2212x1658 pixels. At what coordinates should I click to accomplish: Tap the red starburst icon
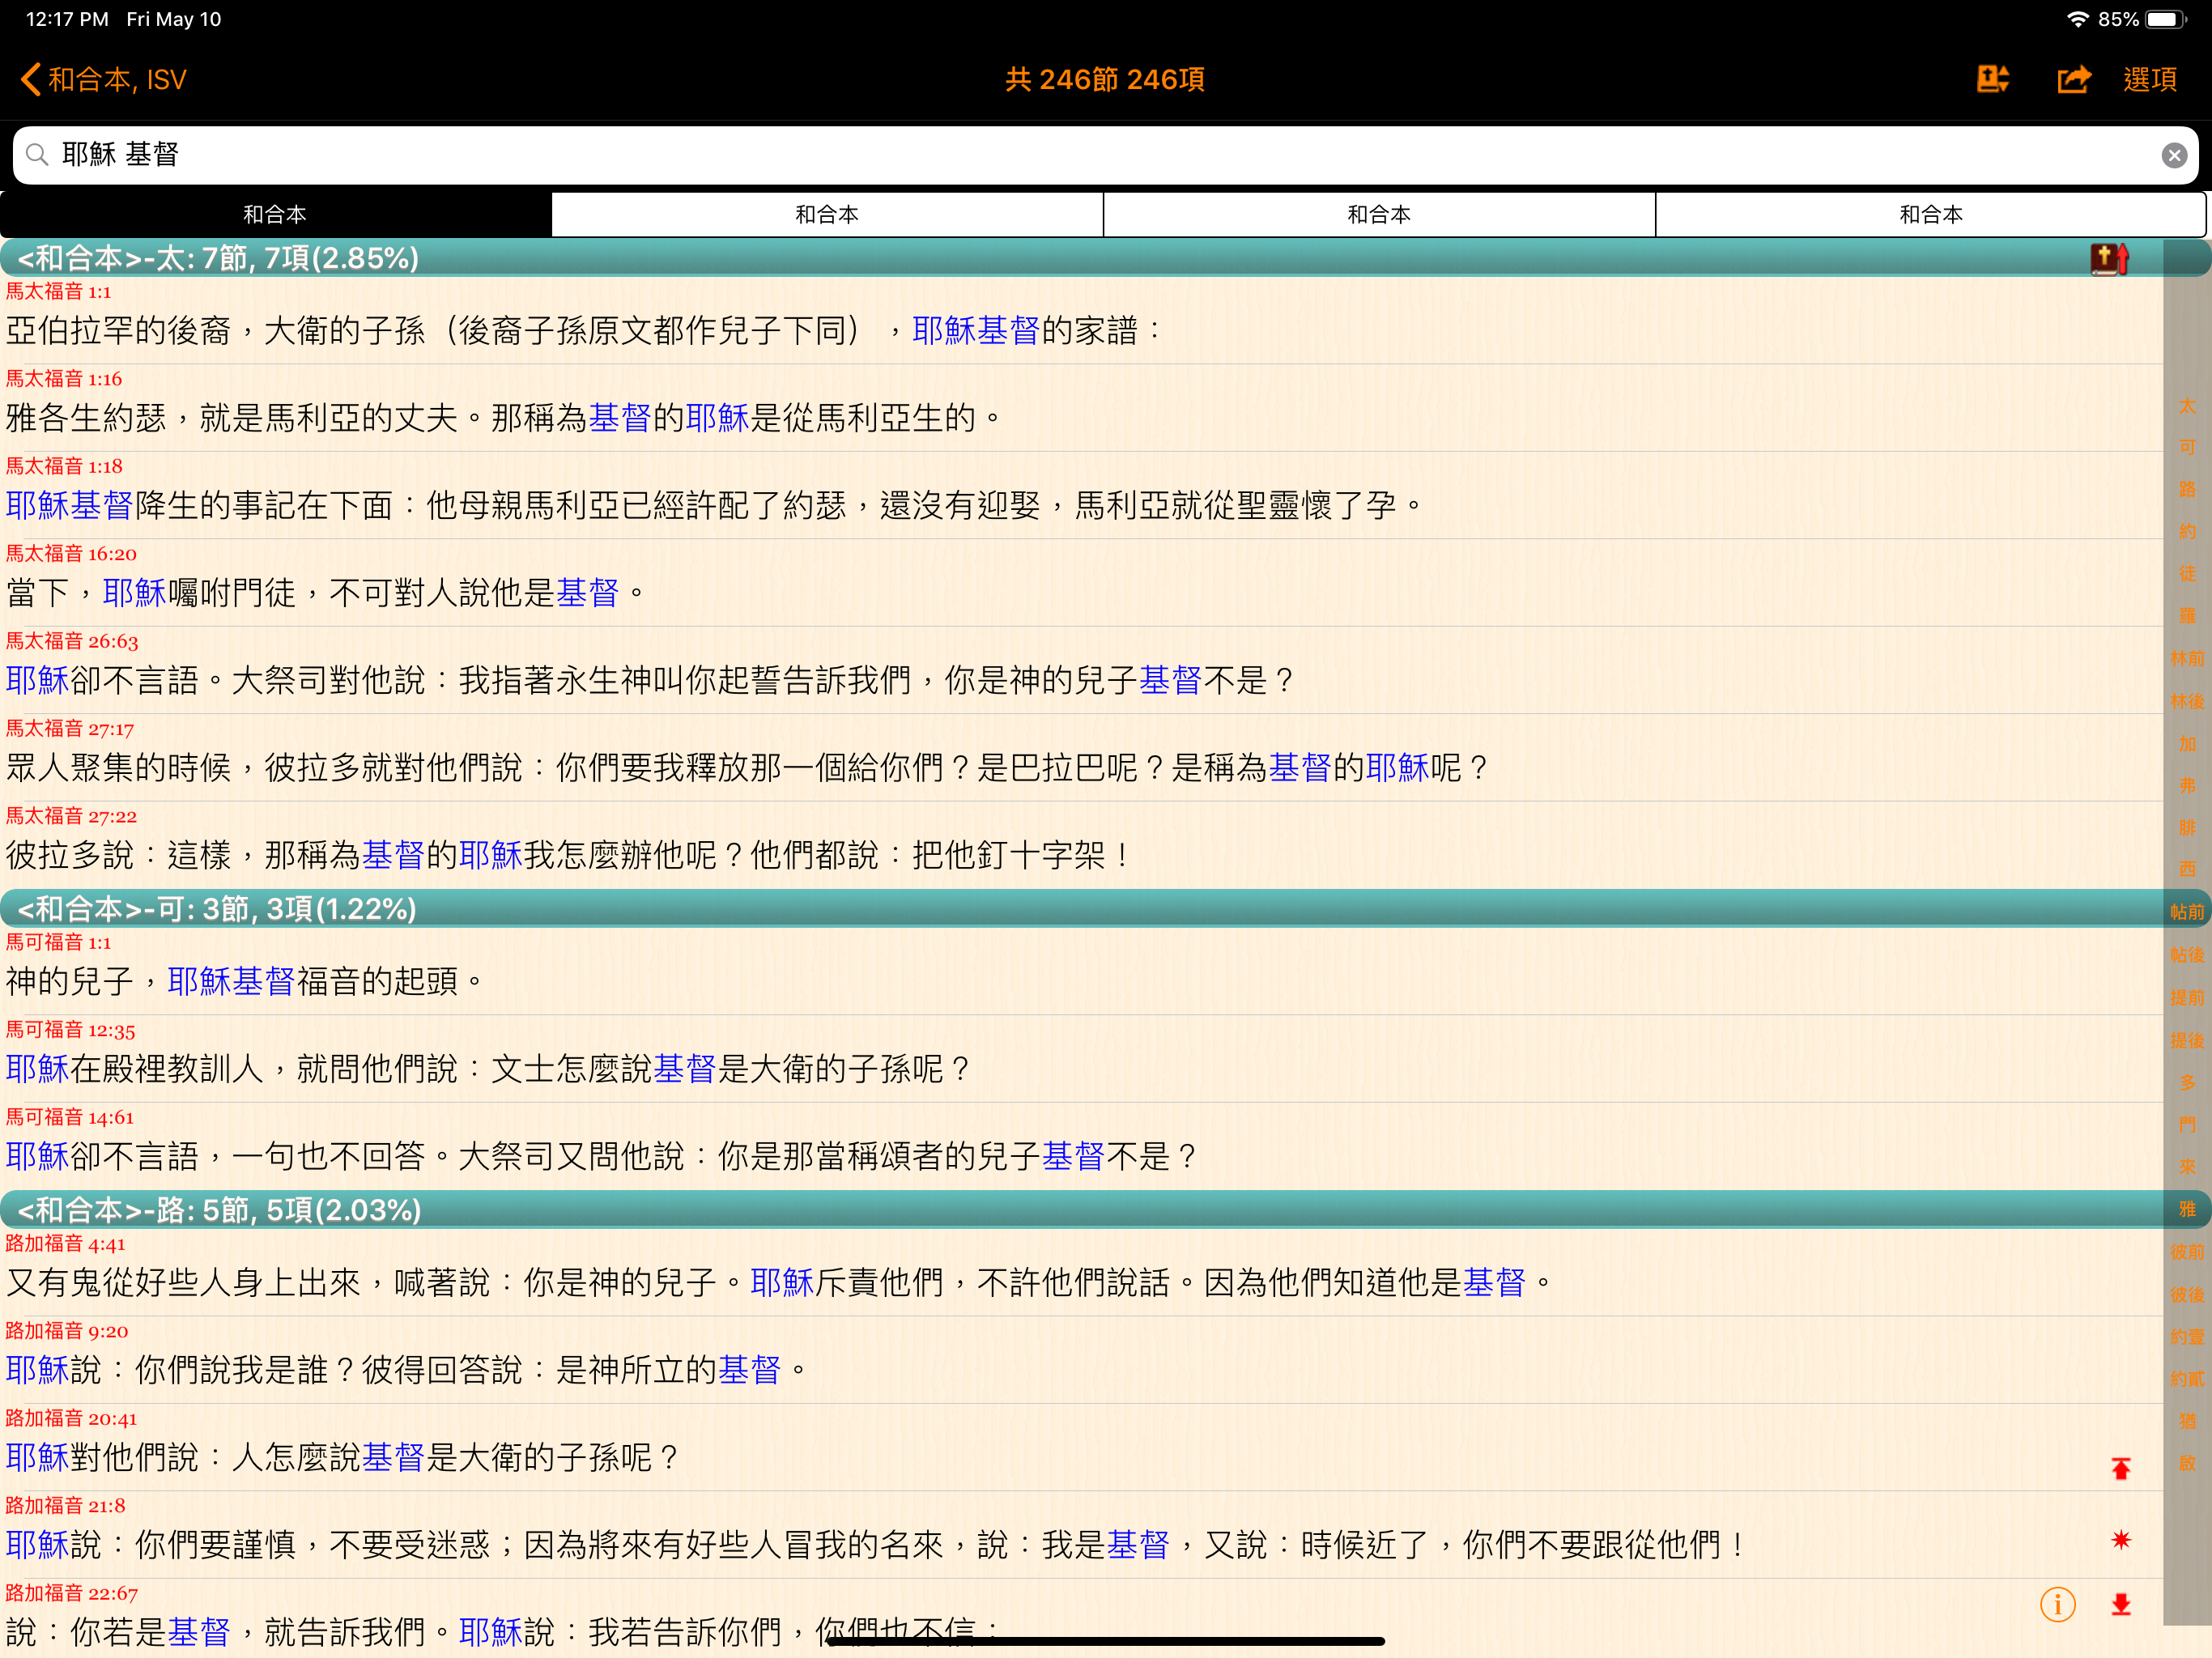[2120, 1540]
